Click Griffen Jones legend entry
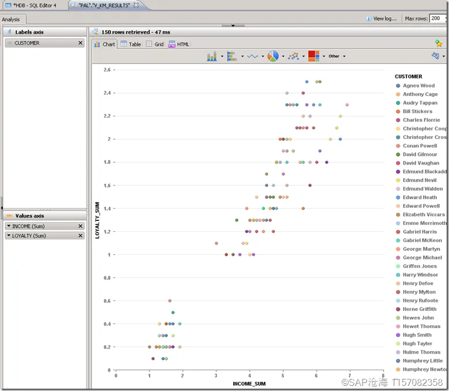Viewport: 449px width, 391px height. (416, 266)
